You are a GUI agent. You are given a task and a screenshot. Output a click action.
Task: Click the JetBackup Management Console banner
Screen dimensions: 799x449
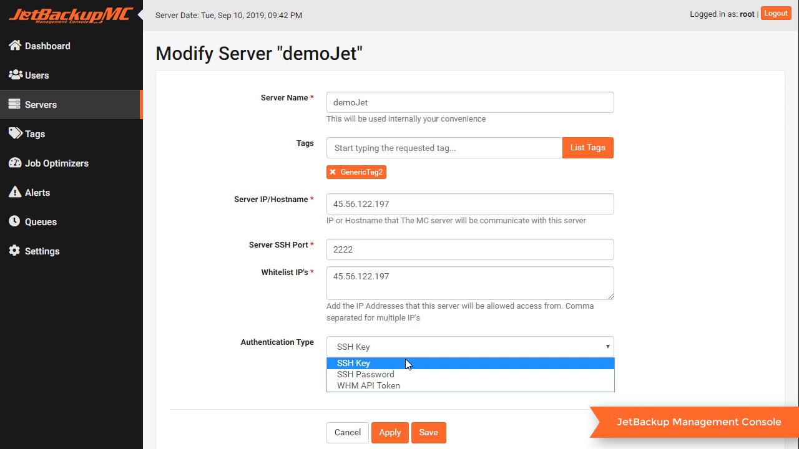click(x=694, y=422)
